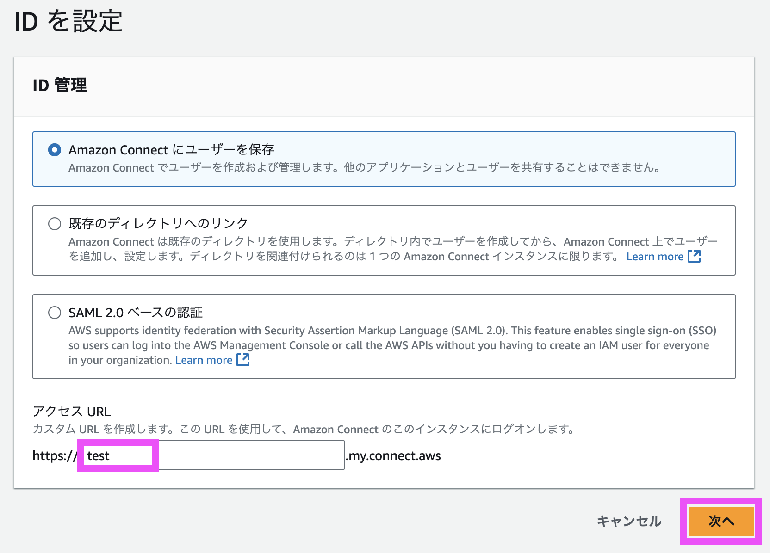This screenshot has height=553, width=770.
Task: Click the 'ID 管理' section heading
Action: click(60, 85)
